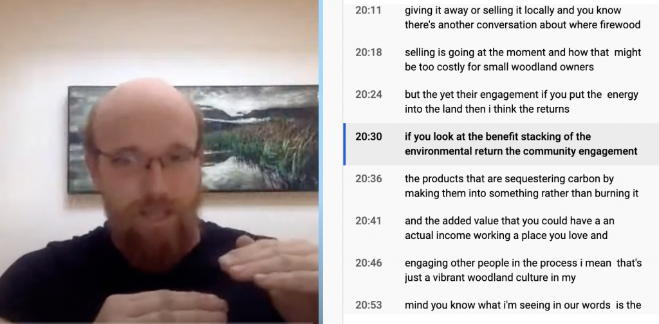The image size is (659, 324).
Task: Jump to transcript timestamp 20:11
Action: (x=368, y=10)
